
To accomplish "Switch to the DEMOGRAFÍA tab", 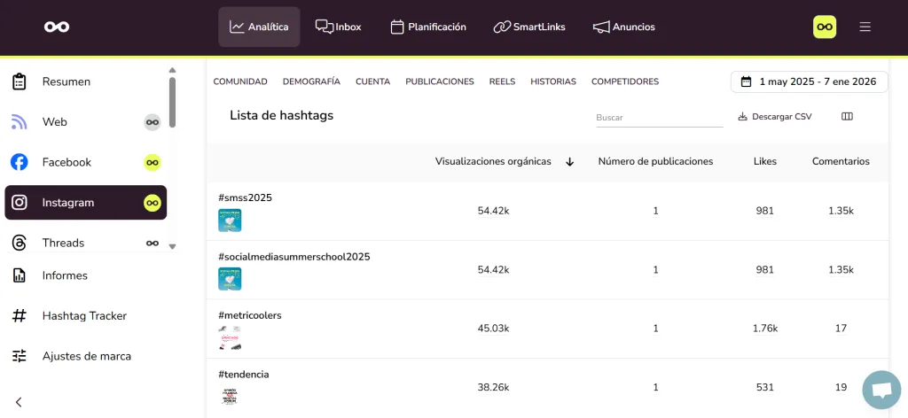I will click(311, 81).
